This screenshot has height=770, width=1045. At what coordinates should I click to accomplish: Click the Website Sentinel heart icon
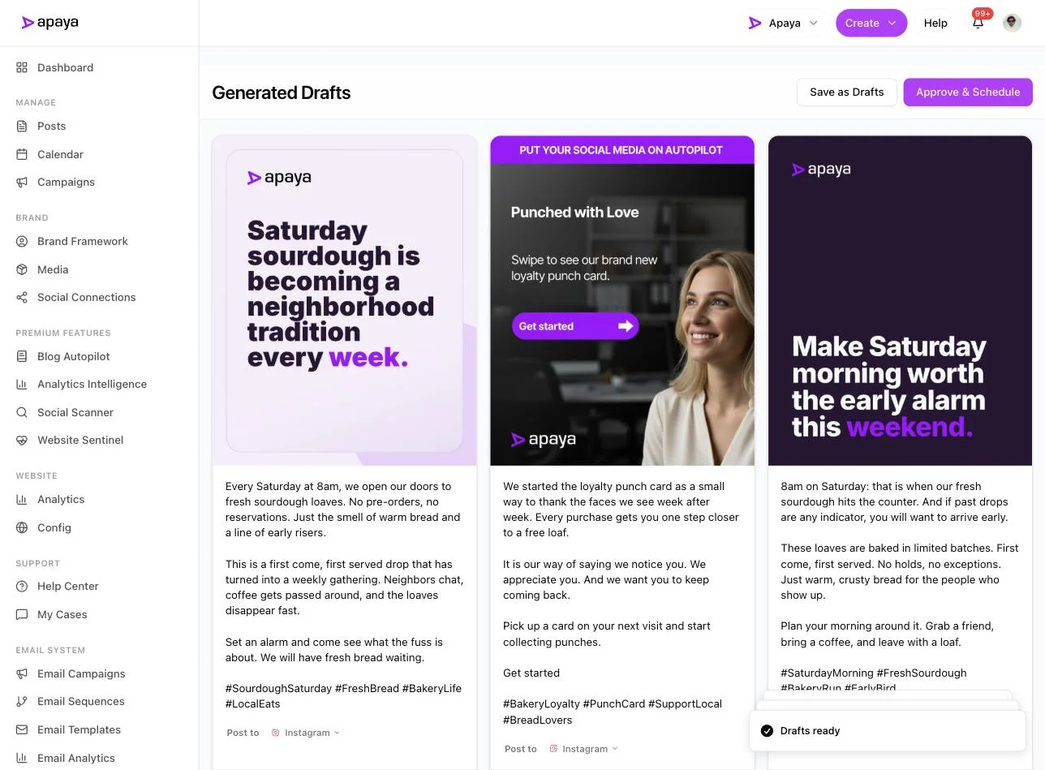tap(22, 440)
